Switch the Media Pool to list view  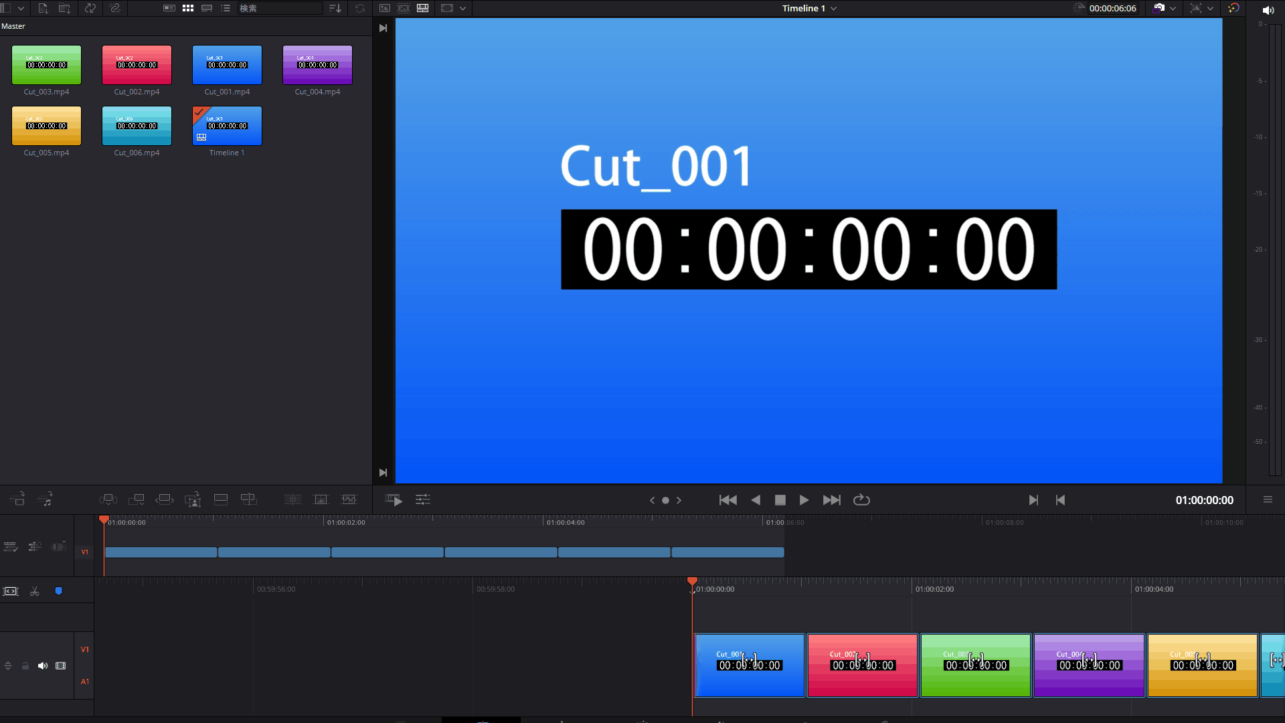click(226, 8)
